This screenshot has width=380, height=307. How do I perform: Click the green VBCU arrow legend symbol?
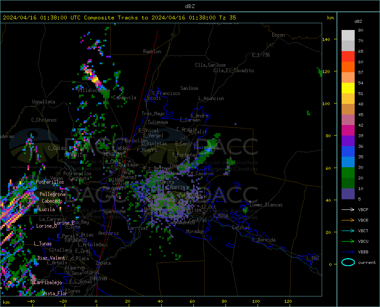click(x=348, y=242)
